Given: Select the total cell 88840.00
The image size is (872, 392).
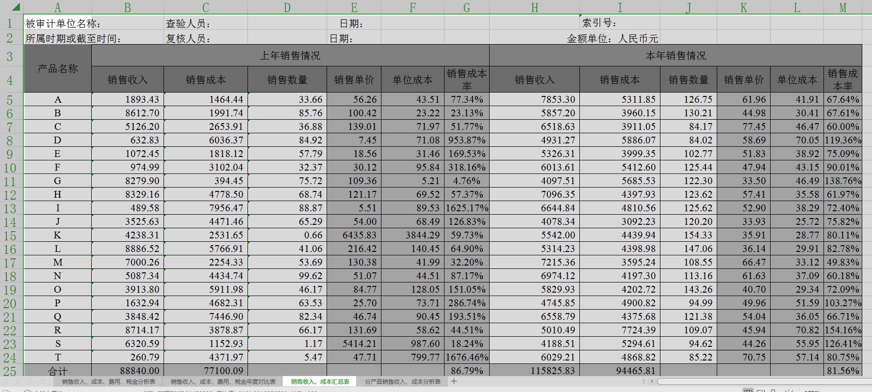Looking at the screenshot, I should [x=128, y=371].
